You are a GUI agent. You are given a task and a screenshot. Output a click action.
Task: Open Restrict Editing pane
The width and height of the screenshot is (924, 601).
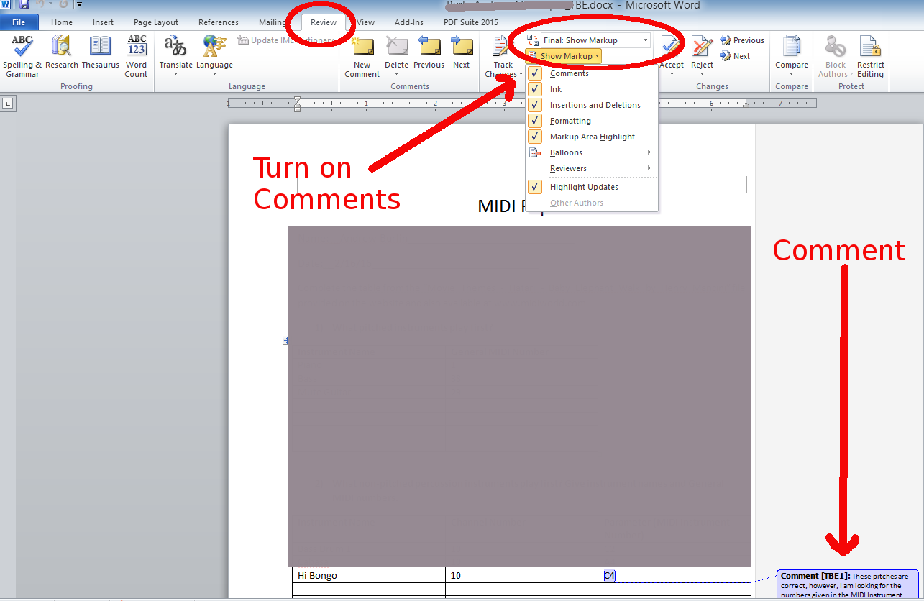click(x=871, y=56)
